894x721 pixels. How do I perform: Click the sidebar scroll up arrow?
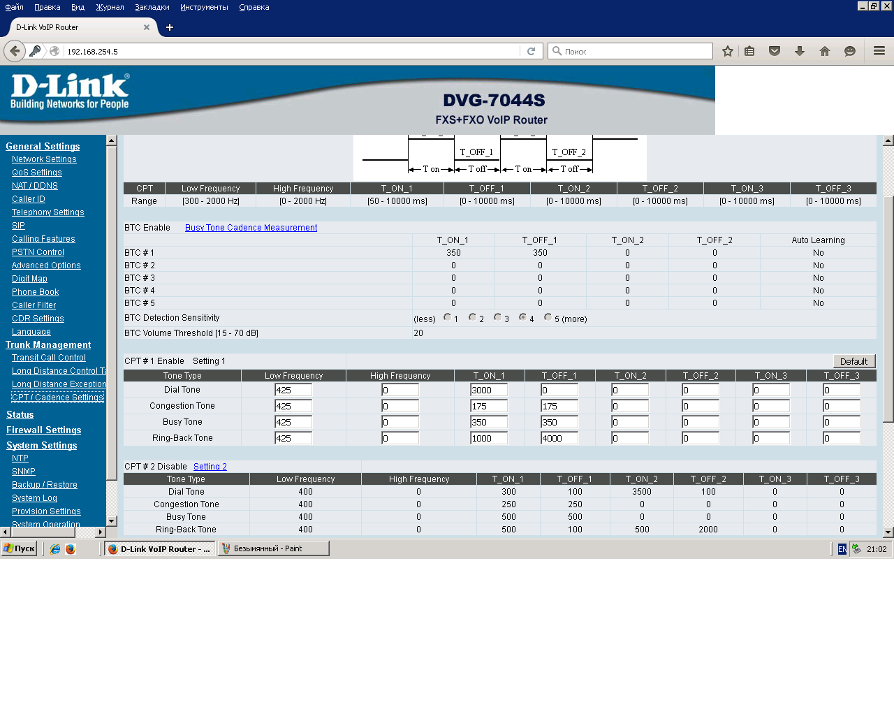(112, 140)
